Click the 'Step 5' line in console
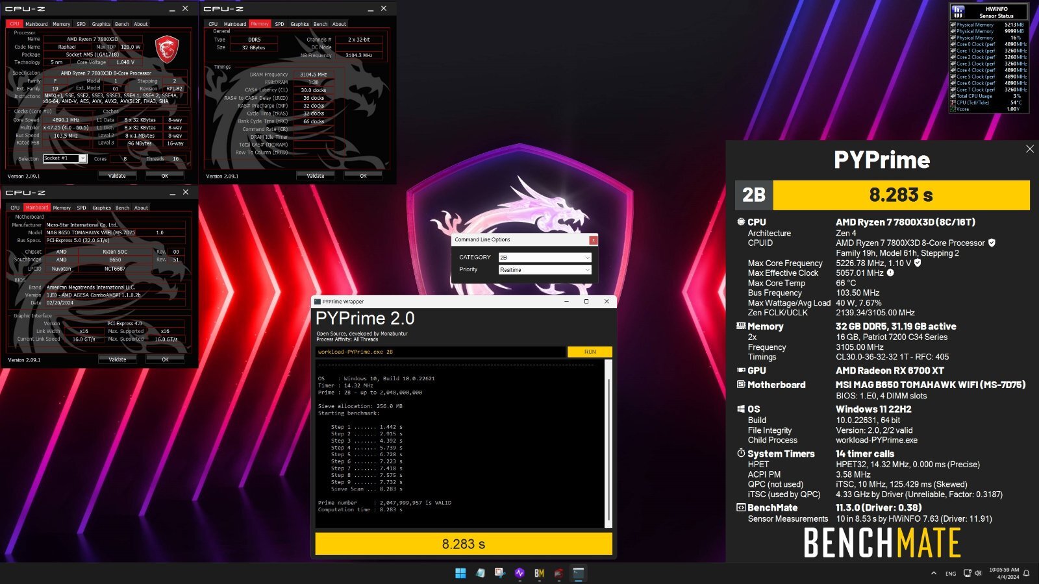 [x=367, y=454]
